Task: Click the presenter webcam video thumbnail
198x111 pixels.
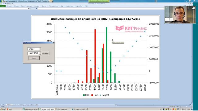Action: click(180, 15)
